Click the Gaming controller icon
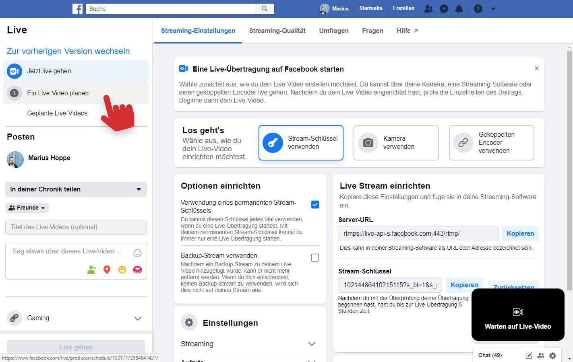Image resolution: width=573 pixels, height=362 pixels. (x=14, y=318)
